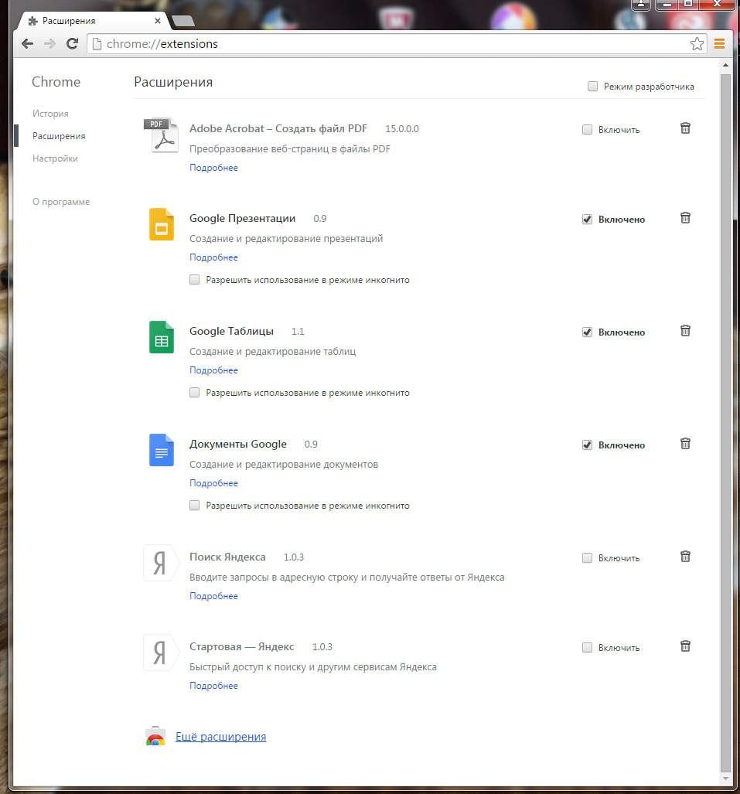This screenshot has height=794, width=740.
Task: Expand Подробнее under Adobe Acrobat
Action: (213, 168)
